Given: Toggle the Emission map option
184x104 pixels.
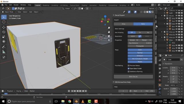Looking at the screenshot, I should (140, 56).
